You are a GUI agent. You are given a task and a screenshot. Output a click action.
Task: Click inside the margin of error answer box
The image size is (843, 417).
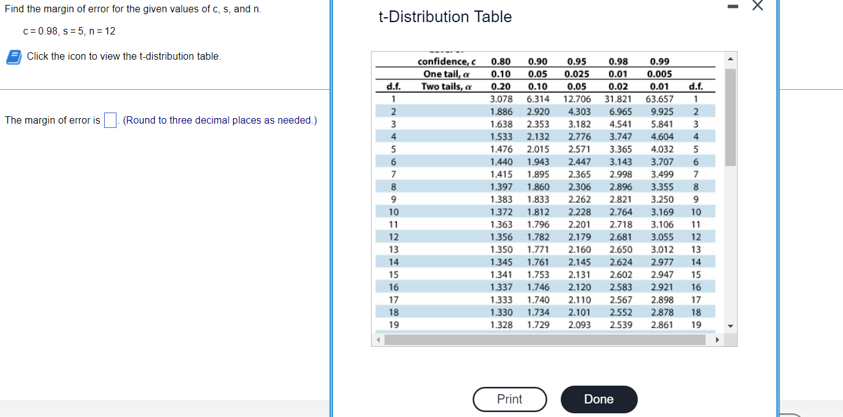(110, 120)
